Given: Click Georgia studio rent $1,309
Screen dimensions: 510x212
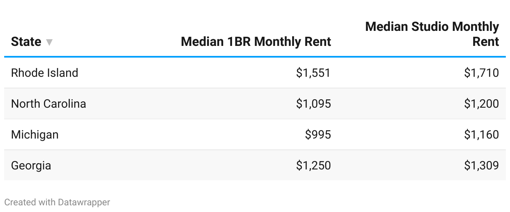Looking at the screenshot, I should click(482, 165).
